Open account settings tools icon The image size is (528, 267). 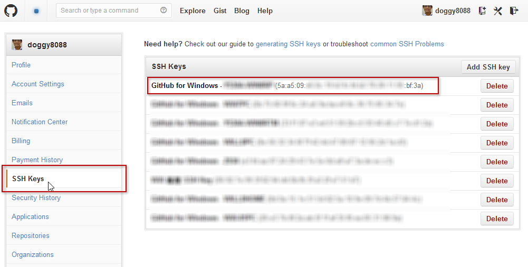point(498,11)
